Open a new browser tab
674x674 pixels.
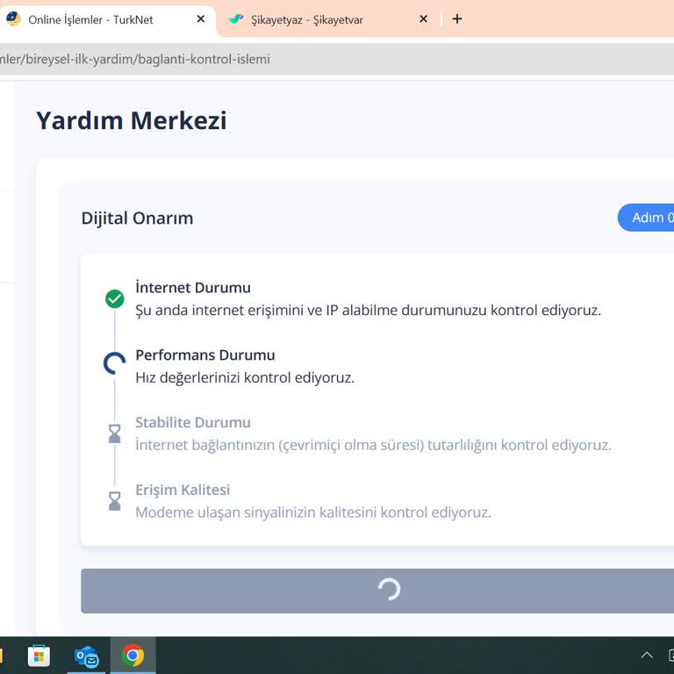(x=457, y=19)
